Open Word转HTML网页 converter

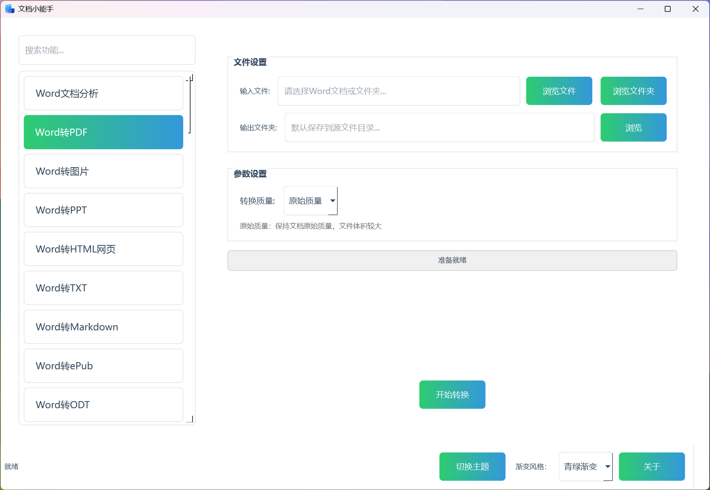pyautogui.click(x=103, y=249)
